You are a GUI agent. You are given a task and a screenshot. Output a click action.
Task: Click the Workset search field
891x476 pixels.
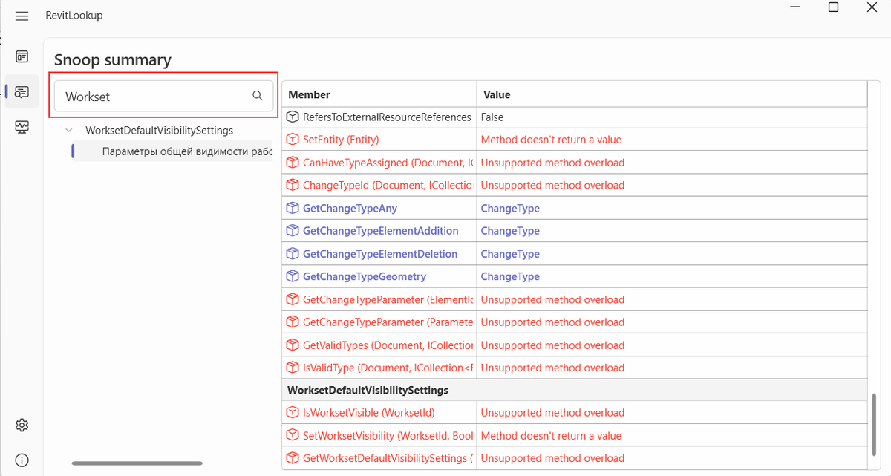(x=163, y=96)
